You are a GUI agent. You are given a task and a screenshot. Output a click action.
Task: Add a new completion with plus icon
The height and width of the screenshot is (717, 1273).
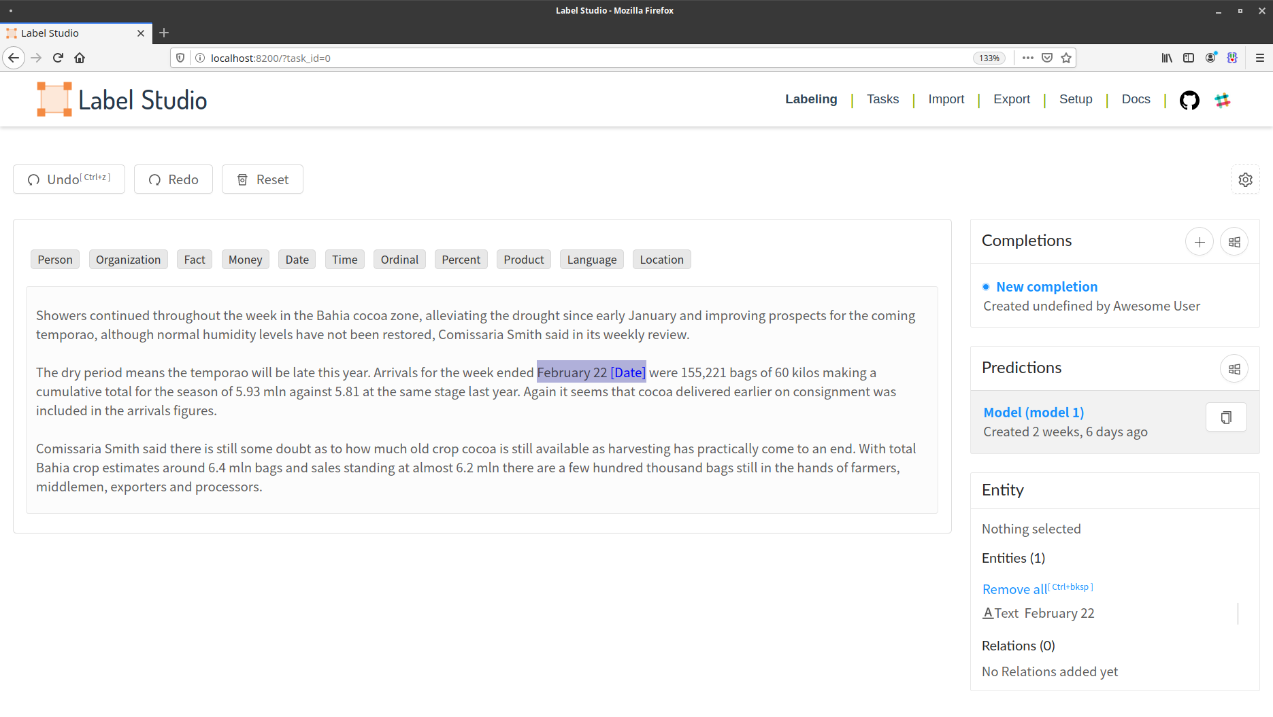[1200, 241]
